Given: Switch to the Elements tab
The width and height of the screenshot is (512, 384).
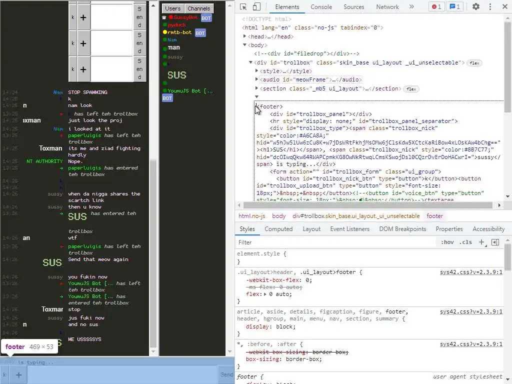Looking at the screenshot, I should pyautogui.click(x=287, y=7).
